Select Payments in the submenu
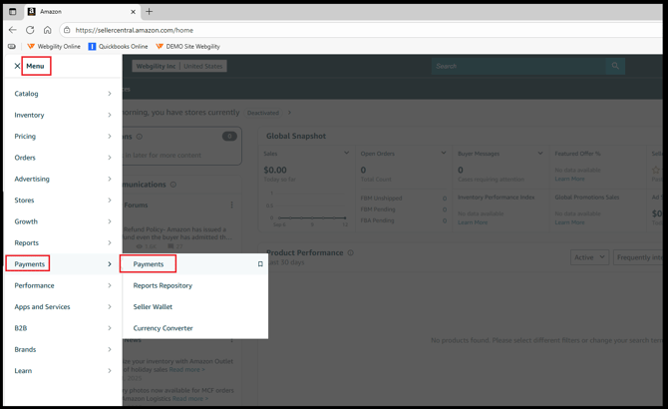The image size is (668, 409). click(149, 264)
